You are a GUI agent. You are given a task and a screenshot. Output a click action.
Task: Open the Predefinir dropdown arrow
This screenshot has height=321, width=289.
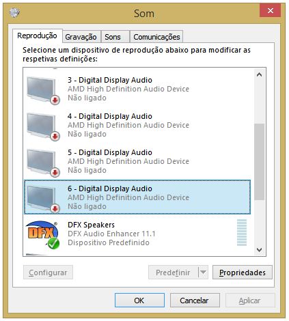203,272
